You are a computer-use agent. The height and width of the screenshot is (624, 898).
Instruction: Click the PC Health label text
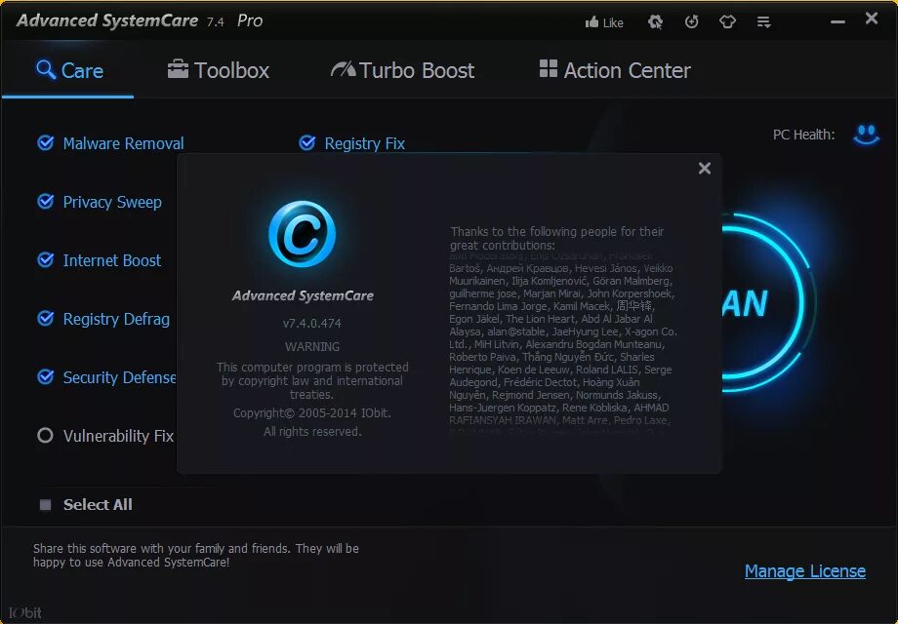[803, 135]
